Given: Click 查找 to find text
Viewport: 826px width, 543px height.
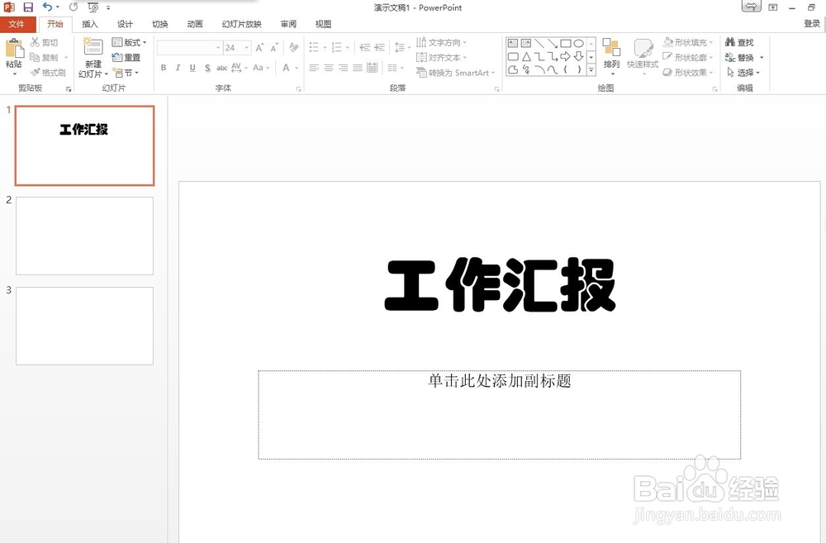Looking at the screenshot, I should pos(739,42).
